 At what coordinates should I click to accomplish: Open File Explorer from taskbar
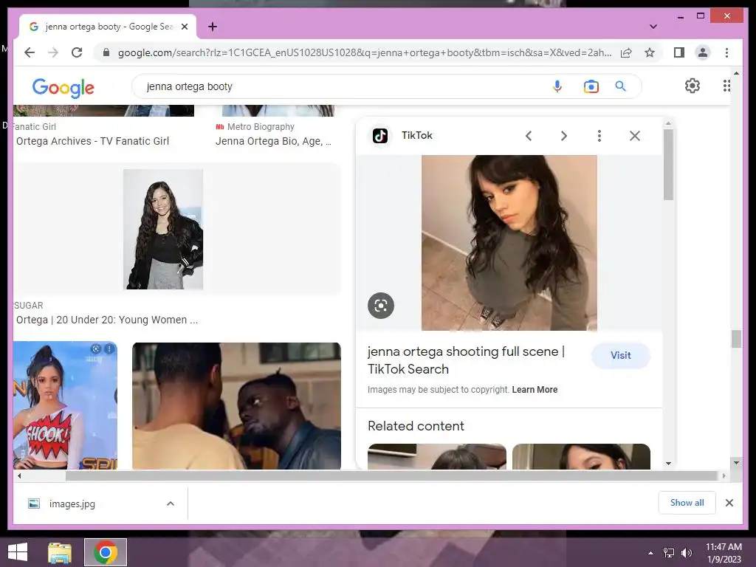coord(60,552)
